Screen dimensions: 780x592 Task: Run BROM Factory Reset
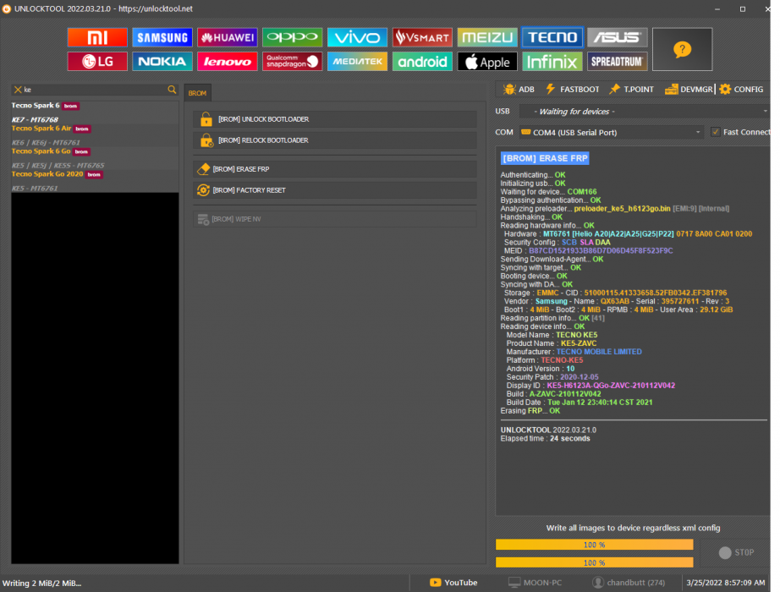[x=335, y=190]
